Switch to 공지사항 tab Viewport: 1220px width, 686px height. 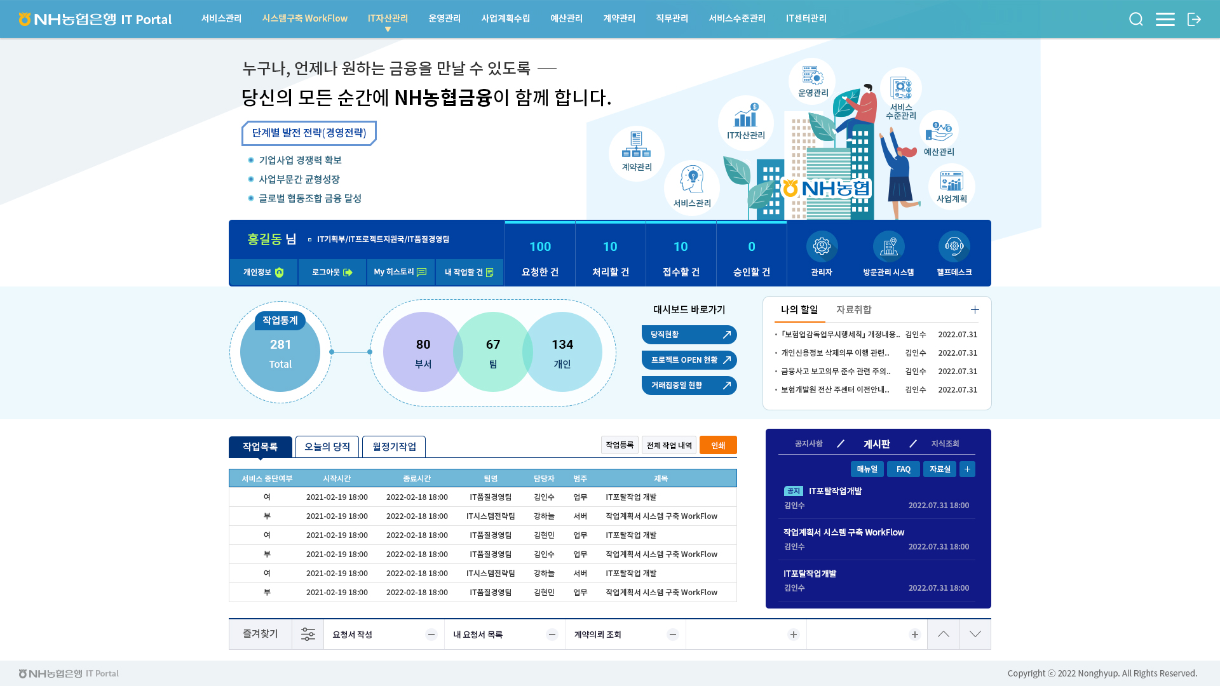click(x=808, y=443)
